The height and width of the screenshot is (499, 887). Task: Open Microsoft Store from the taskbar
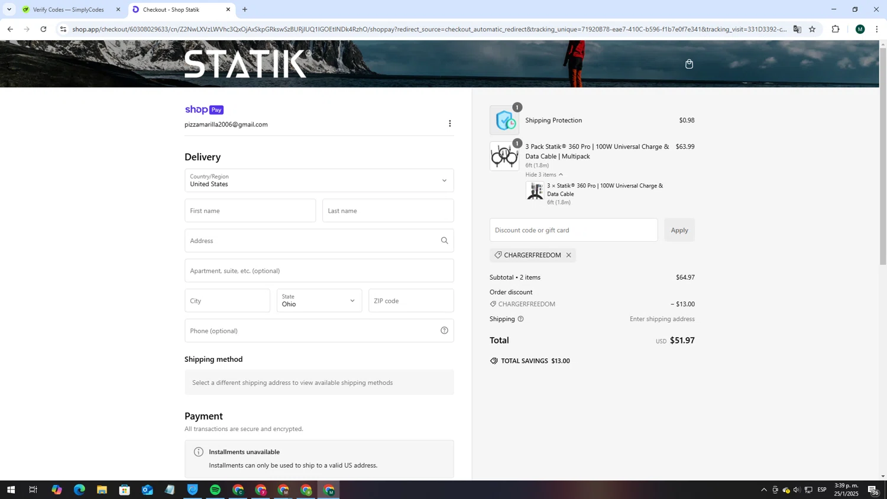tap(124, 490)
